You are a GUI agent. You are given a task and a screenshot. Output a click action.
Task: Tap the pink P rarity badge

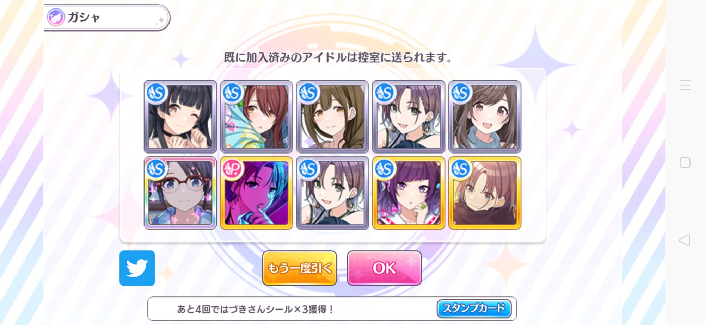tap(233, 169)
